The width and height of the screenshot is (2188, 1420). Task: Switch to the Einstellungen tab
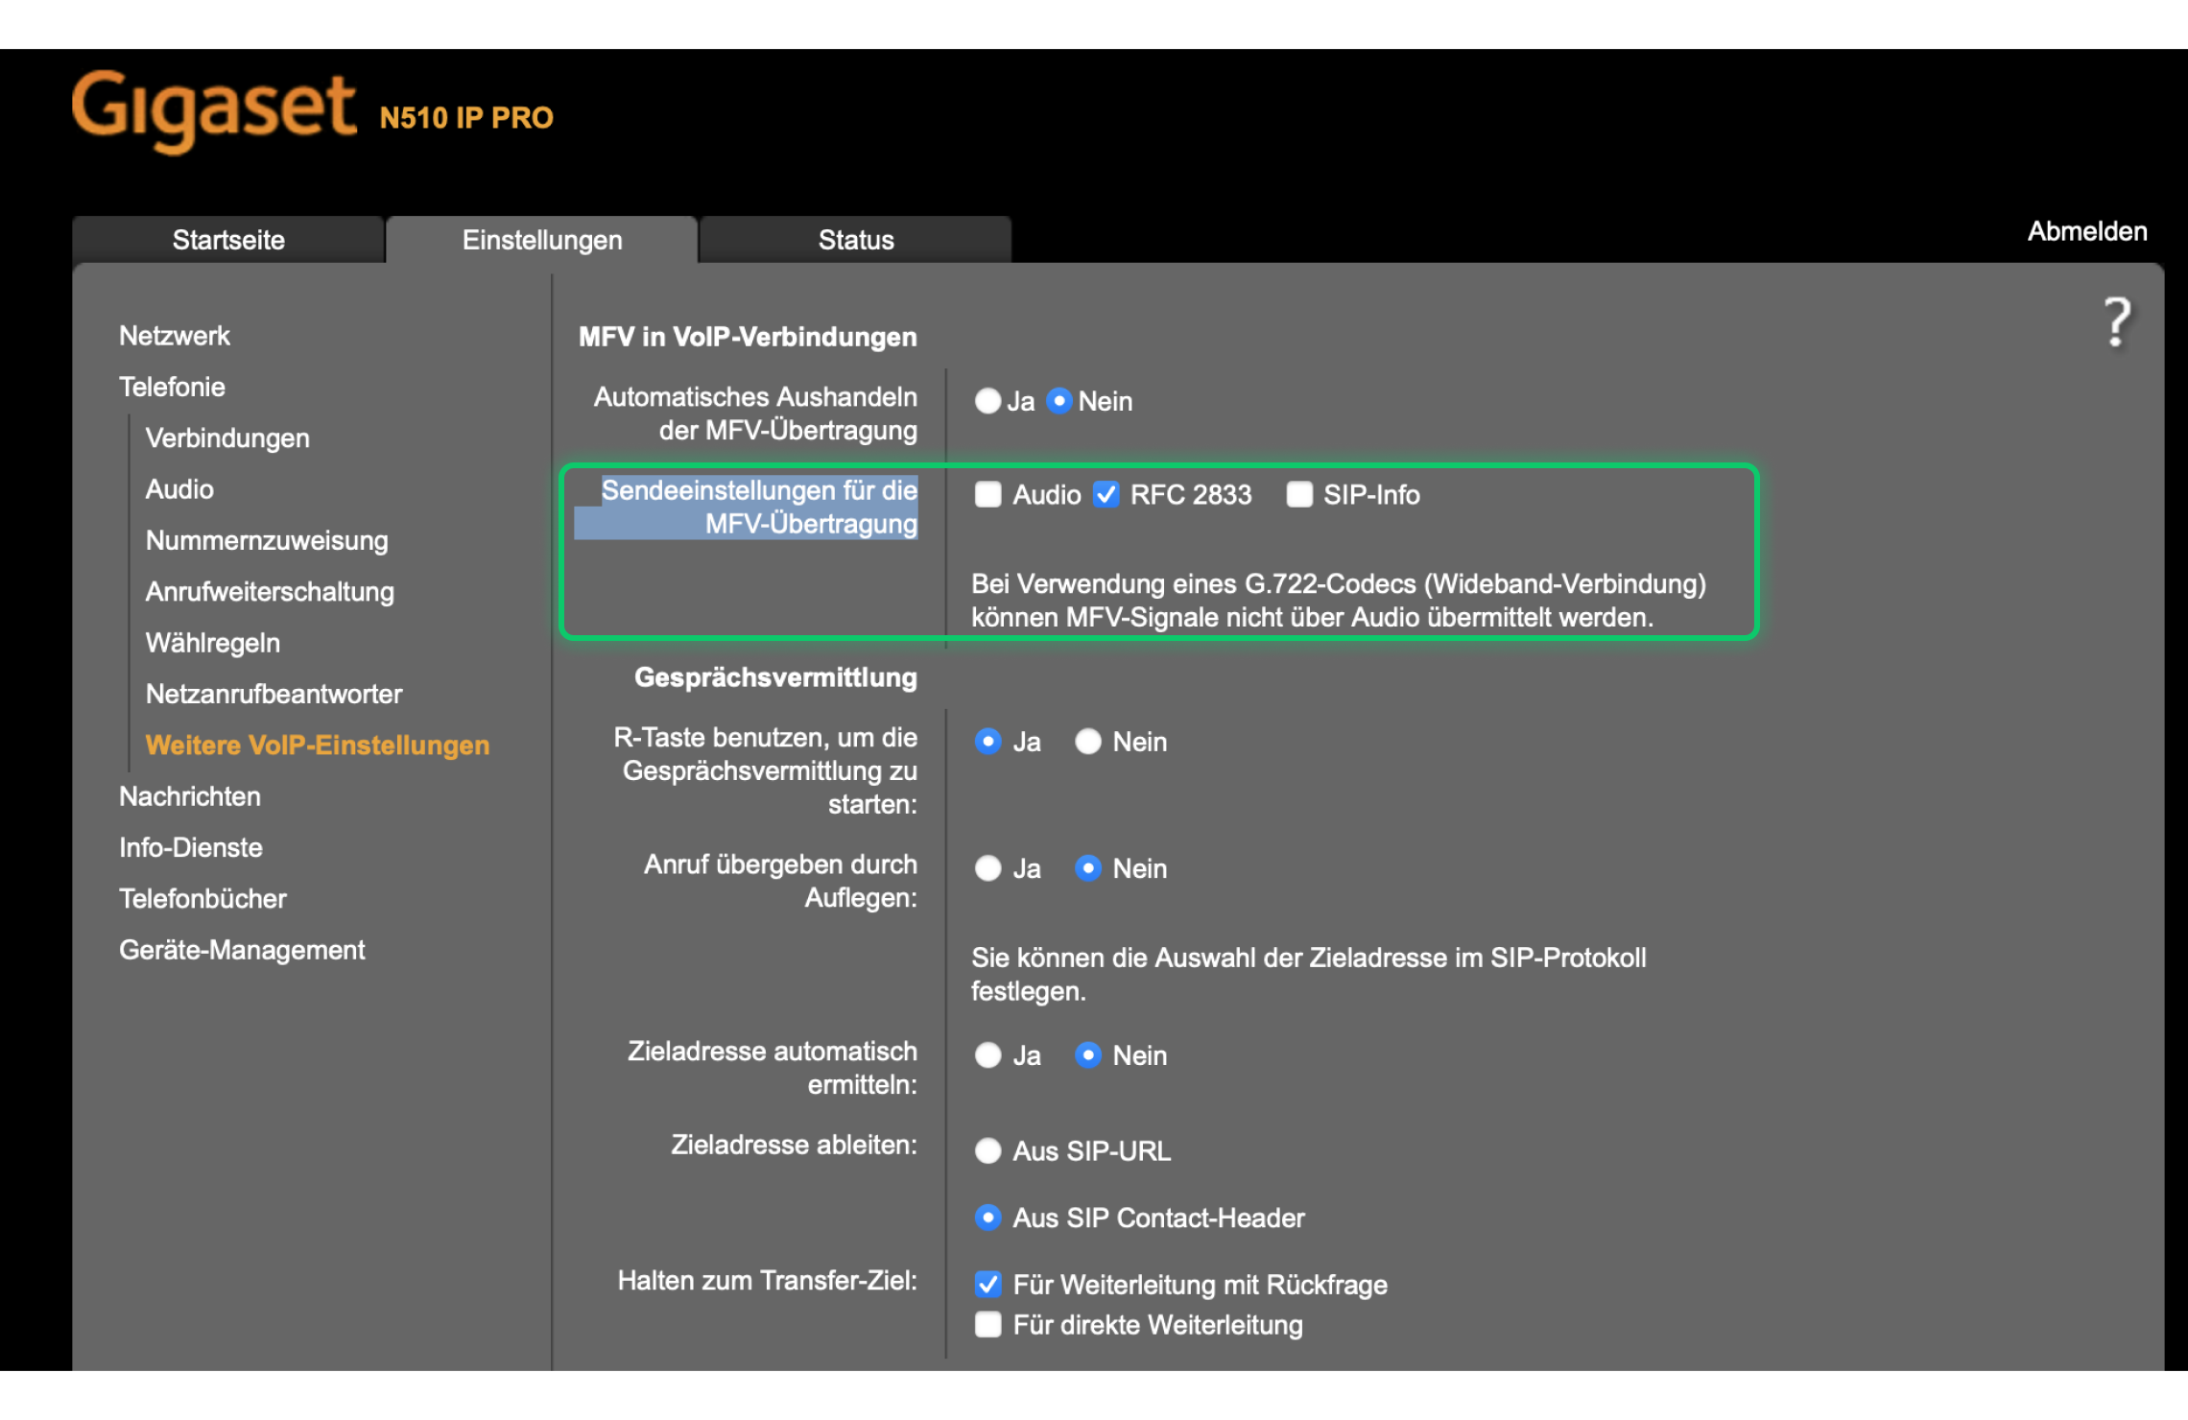pyautogui.click(x=542, y=240)
